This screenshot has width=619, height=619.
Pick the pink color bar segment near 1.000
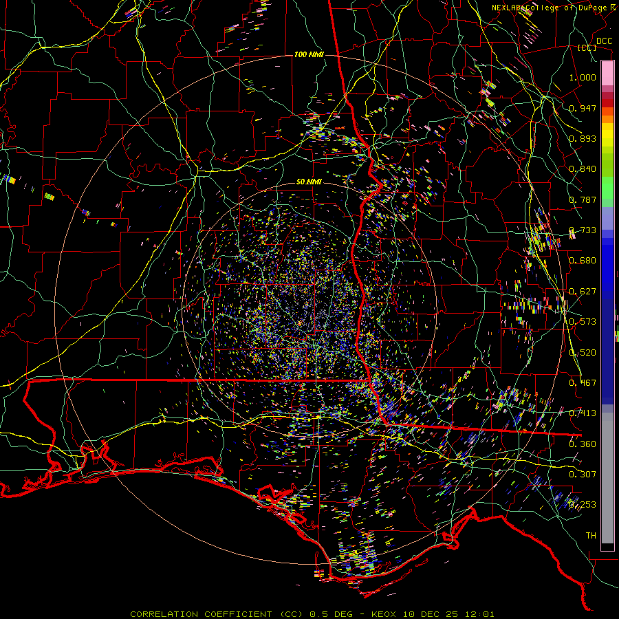607,74
